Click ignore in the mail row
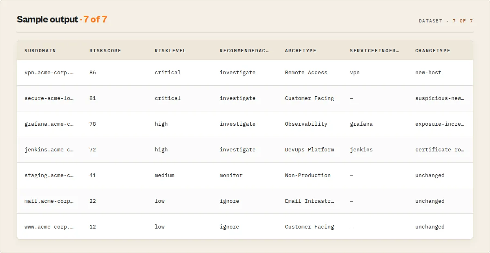 tap(229, 201)
